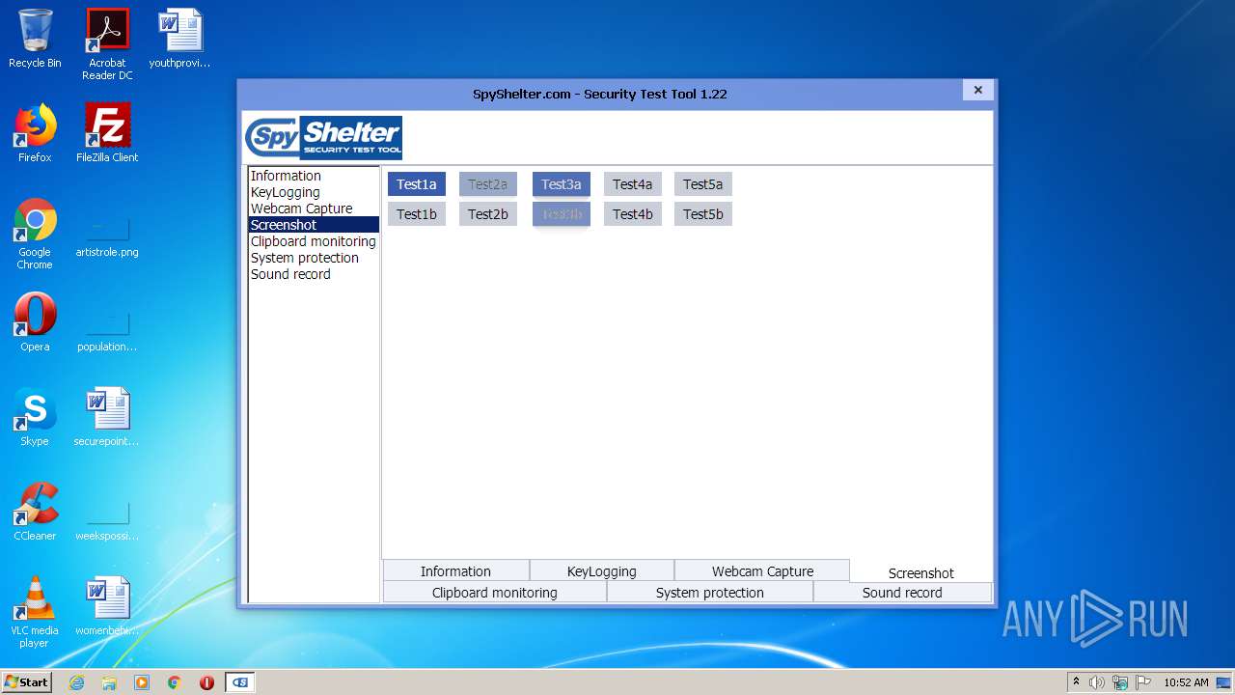This screenshot has width=1235, height=695.
Task: Show hidden tray icons arrow
Action: (1076, 681)
